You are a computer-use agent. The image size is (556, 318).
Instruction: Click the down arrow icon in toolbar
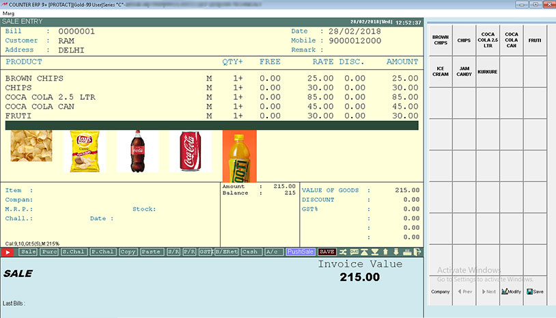click(396, 252)
